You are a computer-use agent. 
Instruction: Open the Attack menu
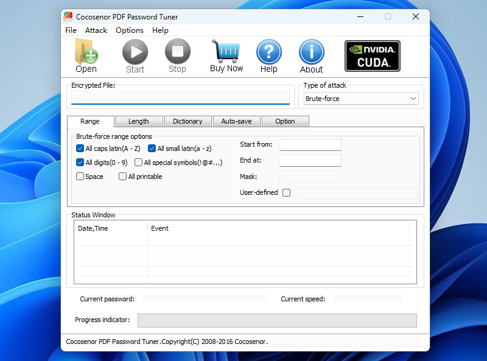(96, 30)
